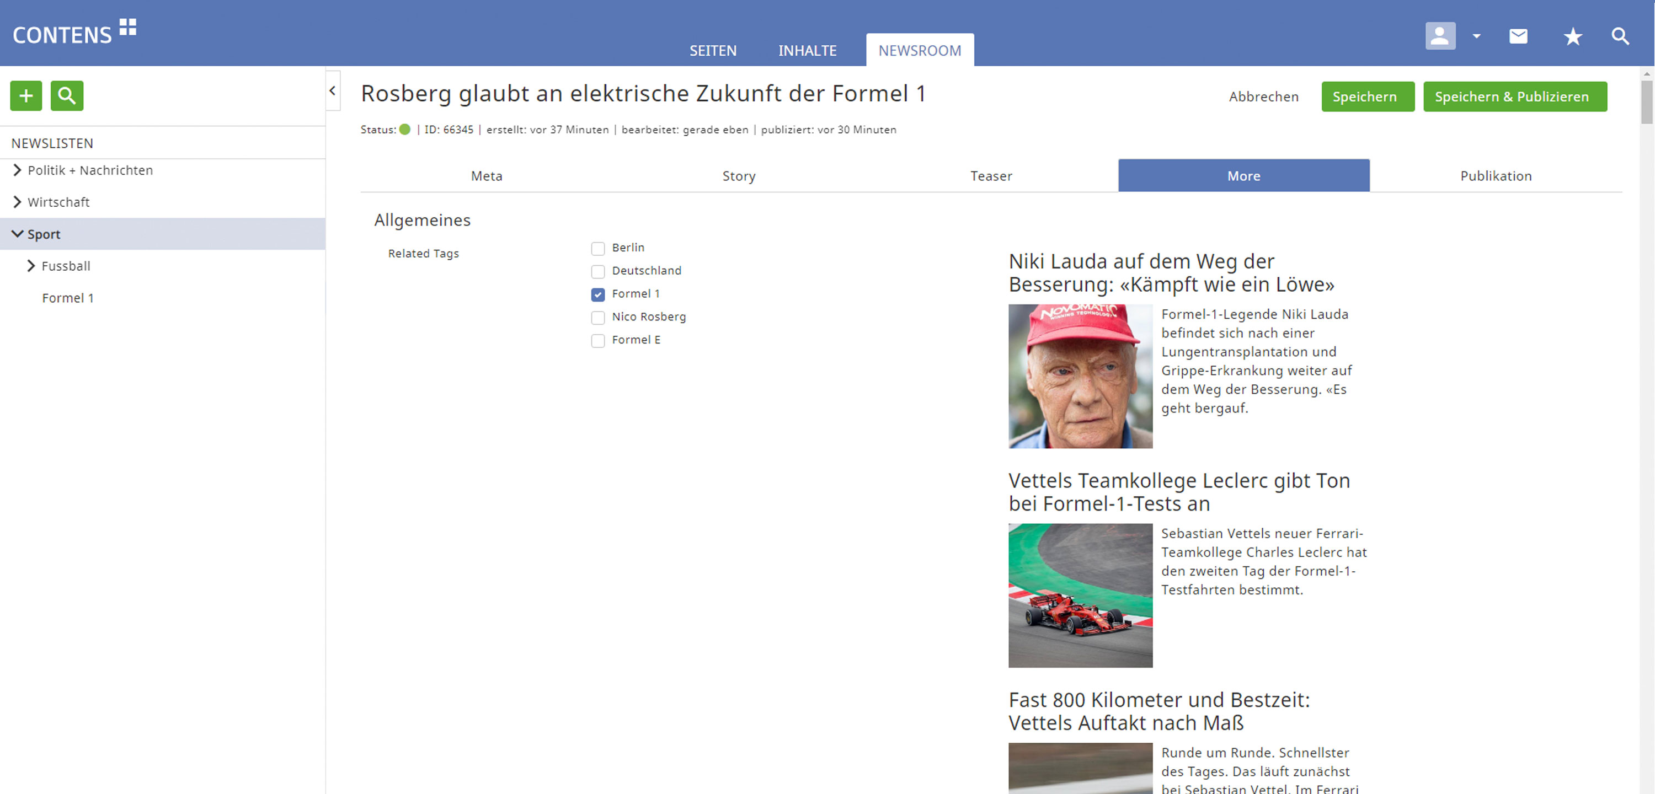Click the green plus add button
The image size is (1655, 794).
click(26, 96)
